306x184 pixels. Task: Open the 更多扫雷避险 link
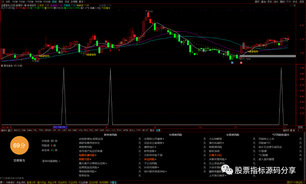pos(51,161)
